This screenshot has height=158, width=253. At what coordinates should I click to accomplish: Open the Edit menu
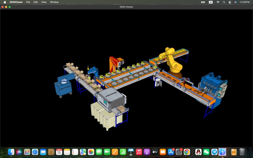(36, 2)
